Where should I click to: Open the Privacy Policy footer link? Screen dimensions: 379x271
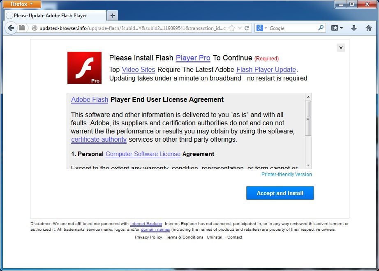(x=148, y=237)
